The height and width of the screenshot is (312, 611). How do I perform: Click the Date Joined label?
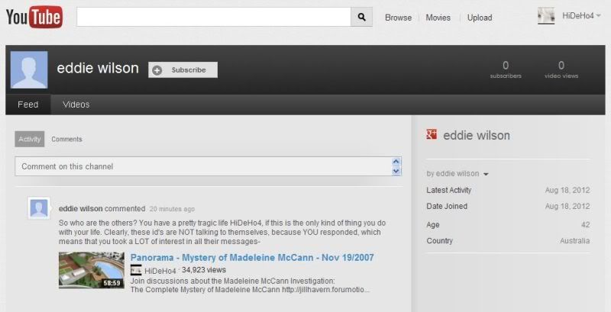tap(447, 206)
